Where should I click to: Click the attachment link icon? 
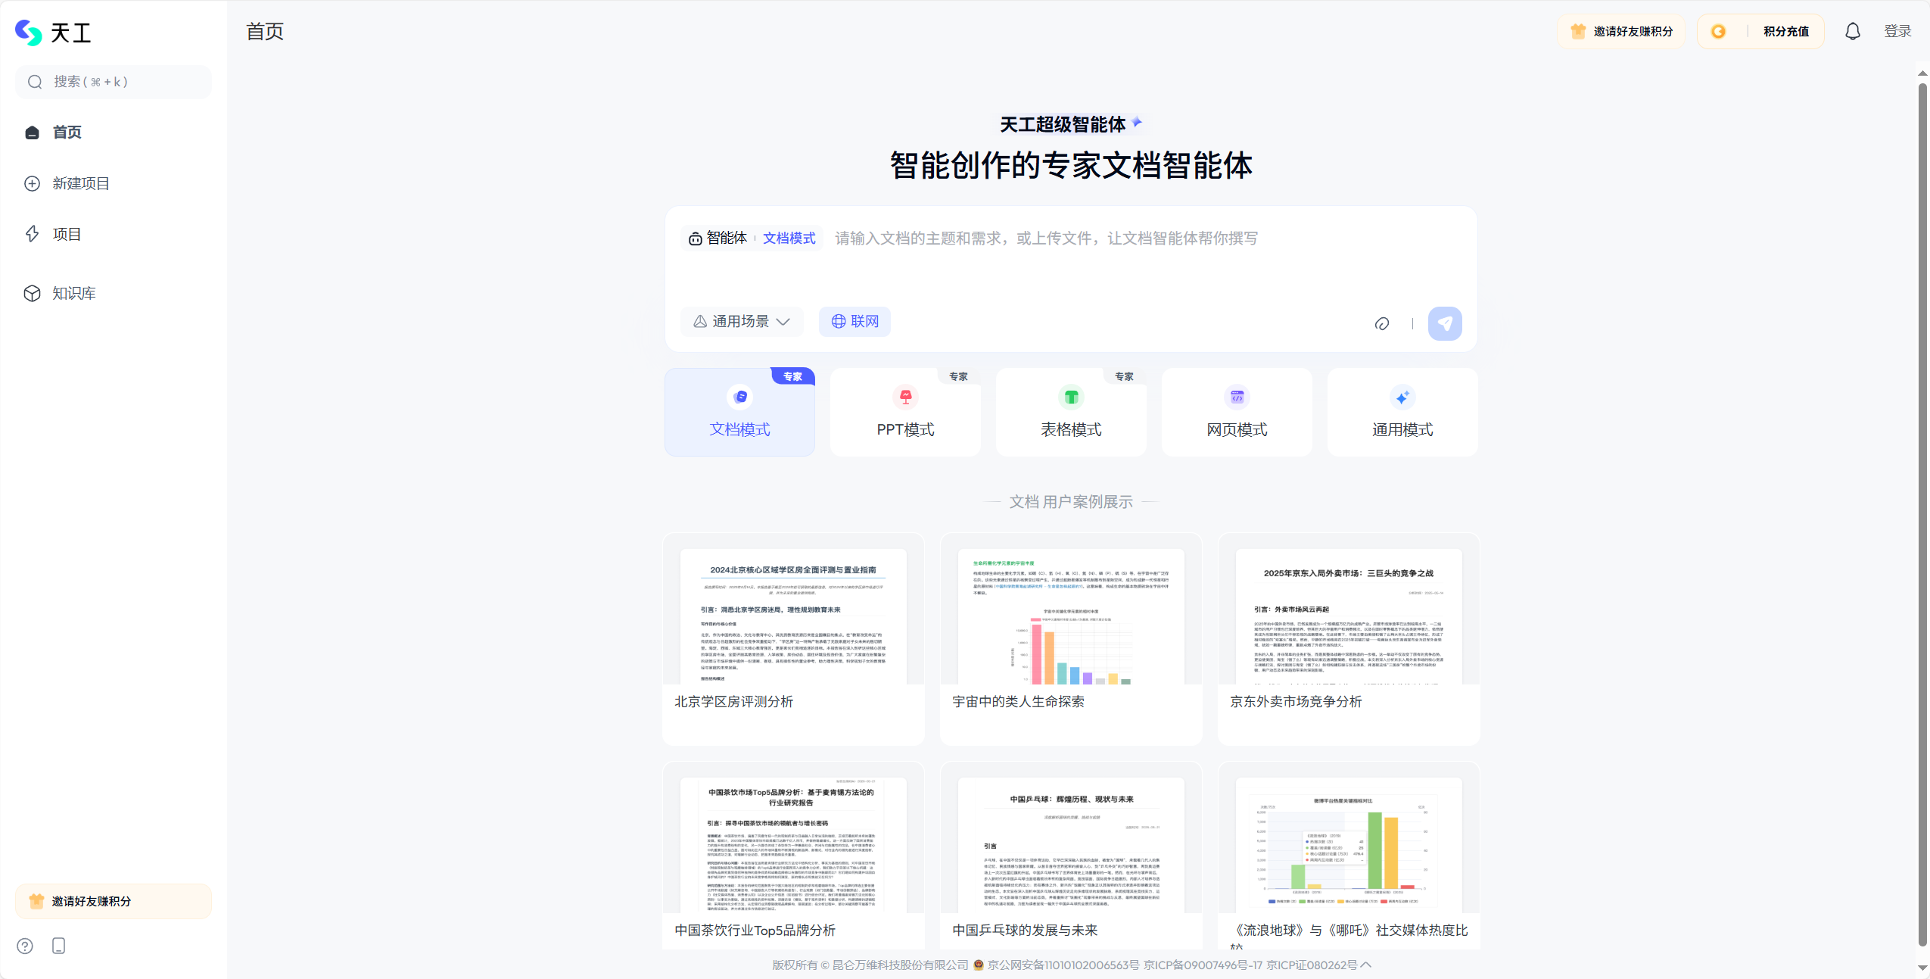[x=1381, y=324]
